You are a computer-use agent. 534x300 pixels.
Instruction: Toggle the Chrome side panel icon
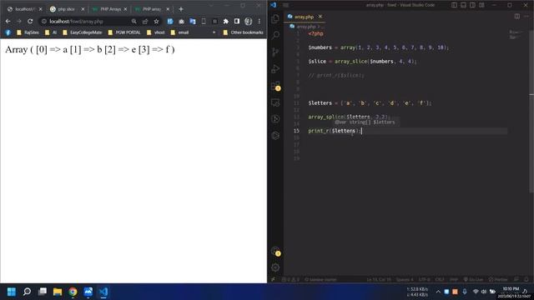tap(237, 21)
